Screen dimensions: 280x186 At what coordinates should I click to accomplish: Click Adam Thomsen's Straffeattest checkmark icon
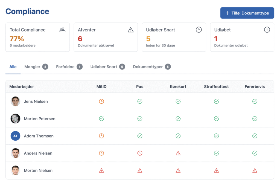216,136
